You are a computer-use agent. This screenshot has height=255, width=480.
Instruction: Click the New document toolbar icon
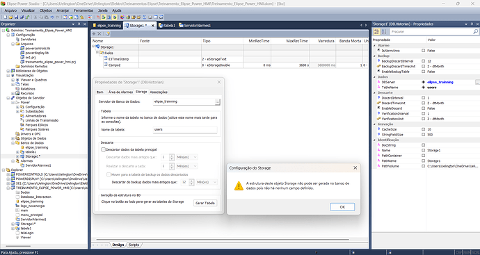point(5,17)
